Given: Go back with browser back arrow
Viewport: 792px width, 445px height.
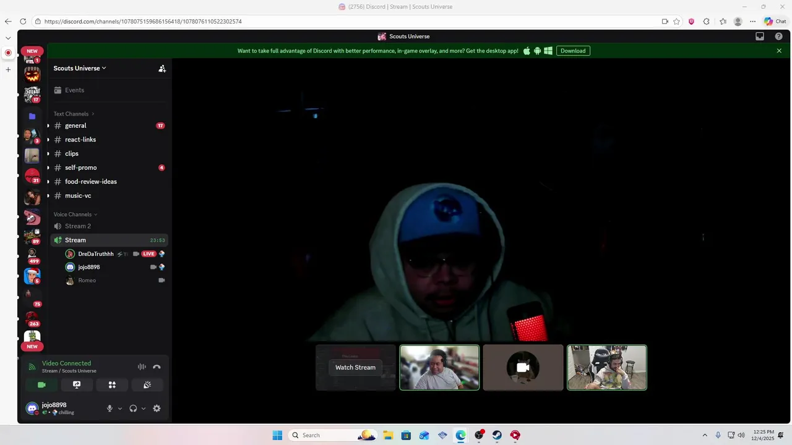Looking at the screenshot, I should (8, 22).
